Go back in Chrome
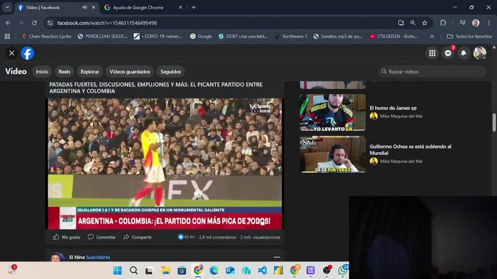Viewport: 497px width, 279px height. click(x=8, y=23)
